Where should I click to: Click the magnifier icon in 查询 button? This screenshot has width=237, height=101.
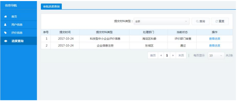(x=197, y=22)
